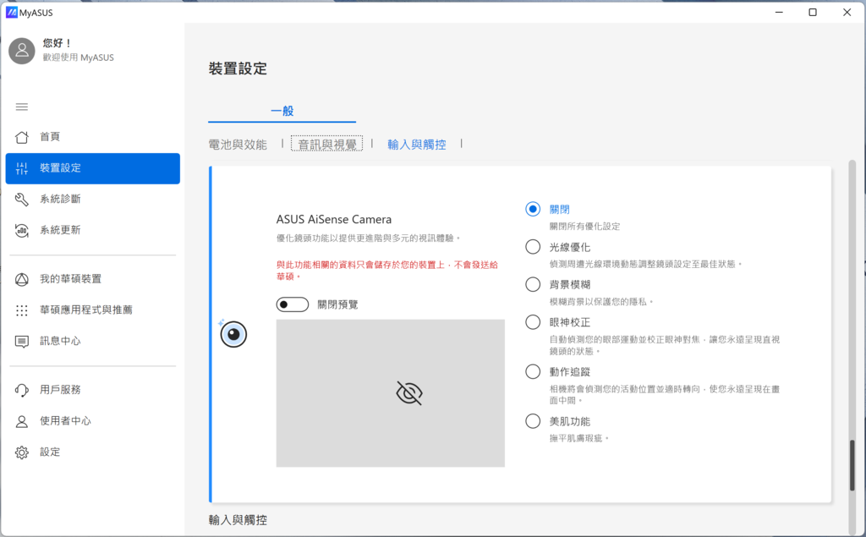Viewport: 866px width, 537px height.
Task: Jump to 電池與效能 section
Action: click(x=238, y=145)
